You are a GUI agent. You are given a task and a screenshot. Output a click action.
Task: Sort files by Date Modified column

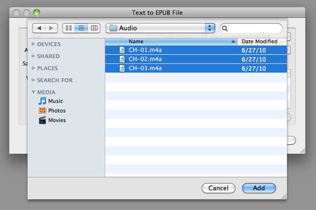[259, 42]
